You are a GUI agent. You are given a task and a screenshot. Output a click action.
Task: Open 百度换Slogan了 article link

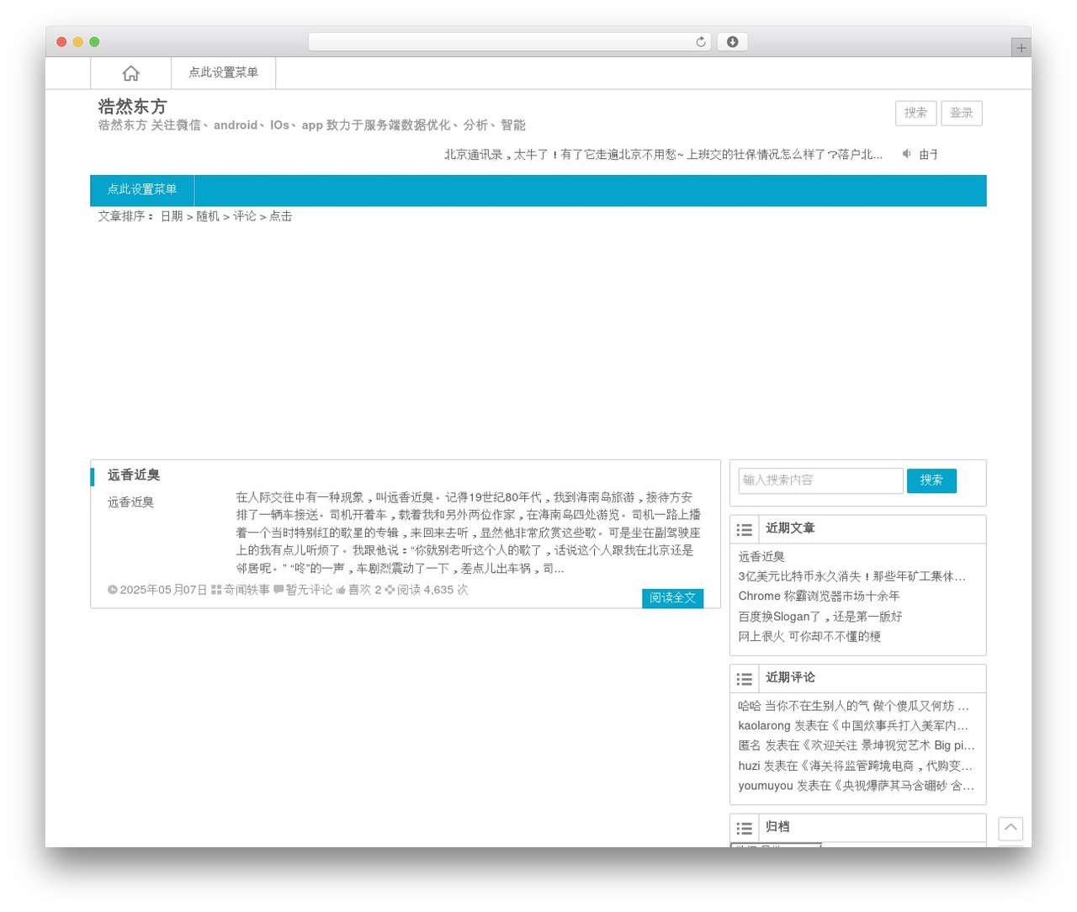tap(820, 617)
